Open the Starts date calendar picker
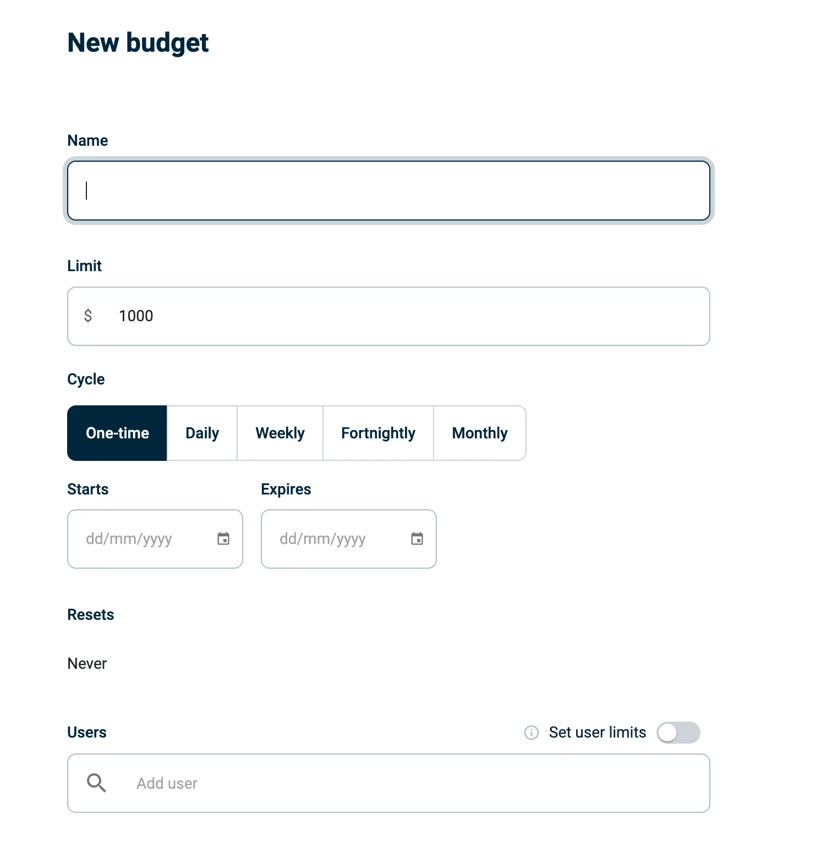The image size is (832, 847). click(x=223, y=539)
